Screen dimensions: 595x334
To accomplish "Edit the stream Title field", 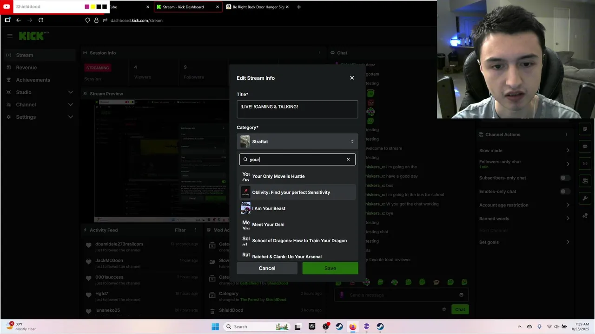I will (297, 109).
